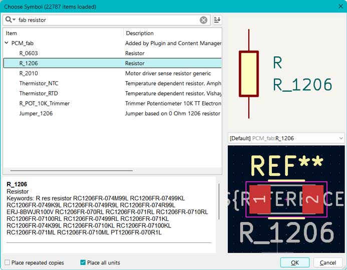Click the PCM_fab library name
The height and width of the screenshot is (270, 347).
point(23,43)
